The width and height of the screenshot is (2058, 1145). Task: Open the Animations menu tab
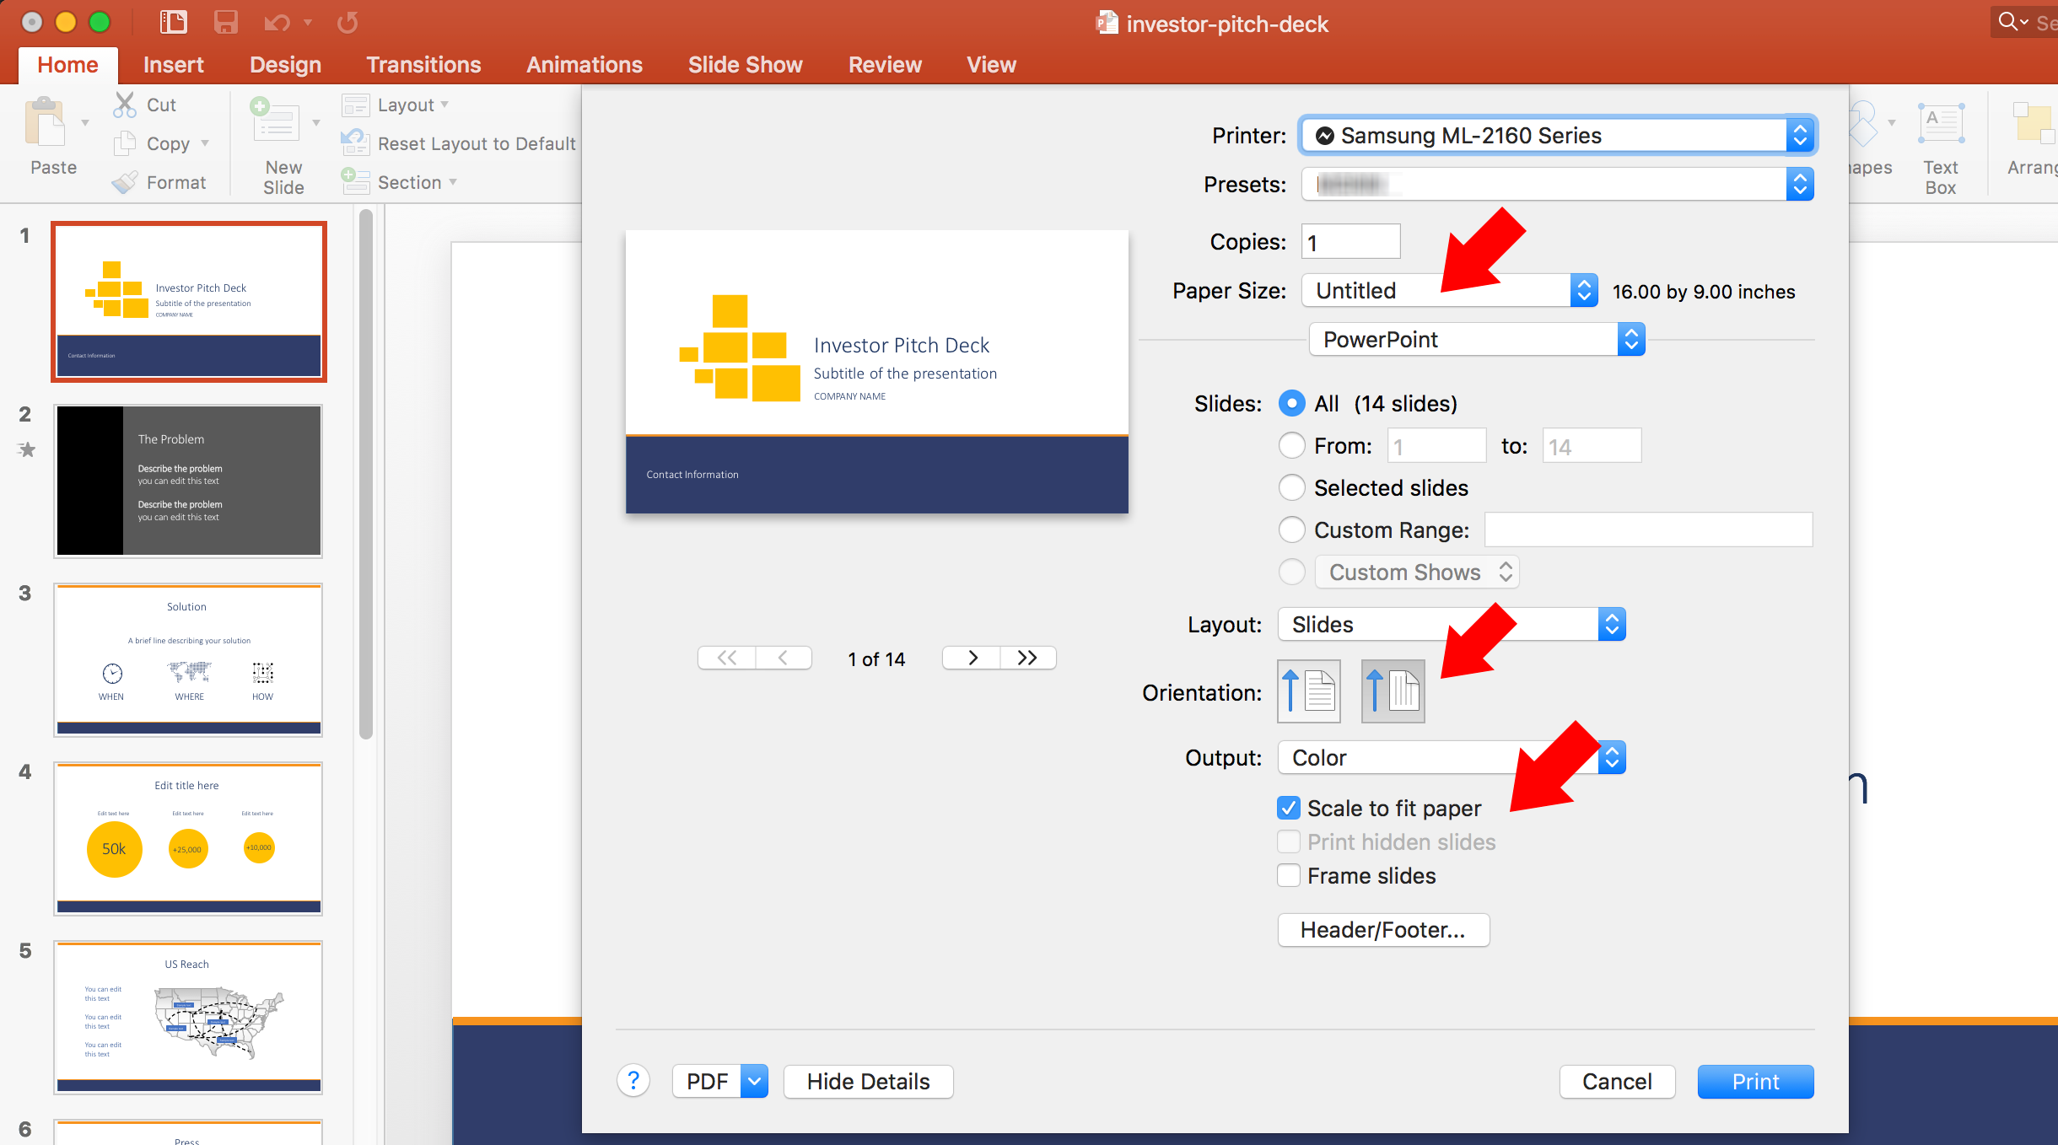(x=584, y=63)
